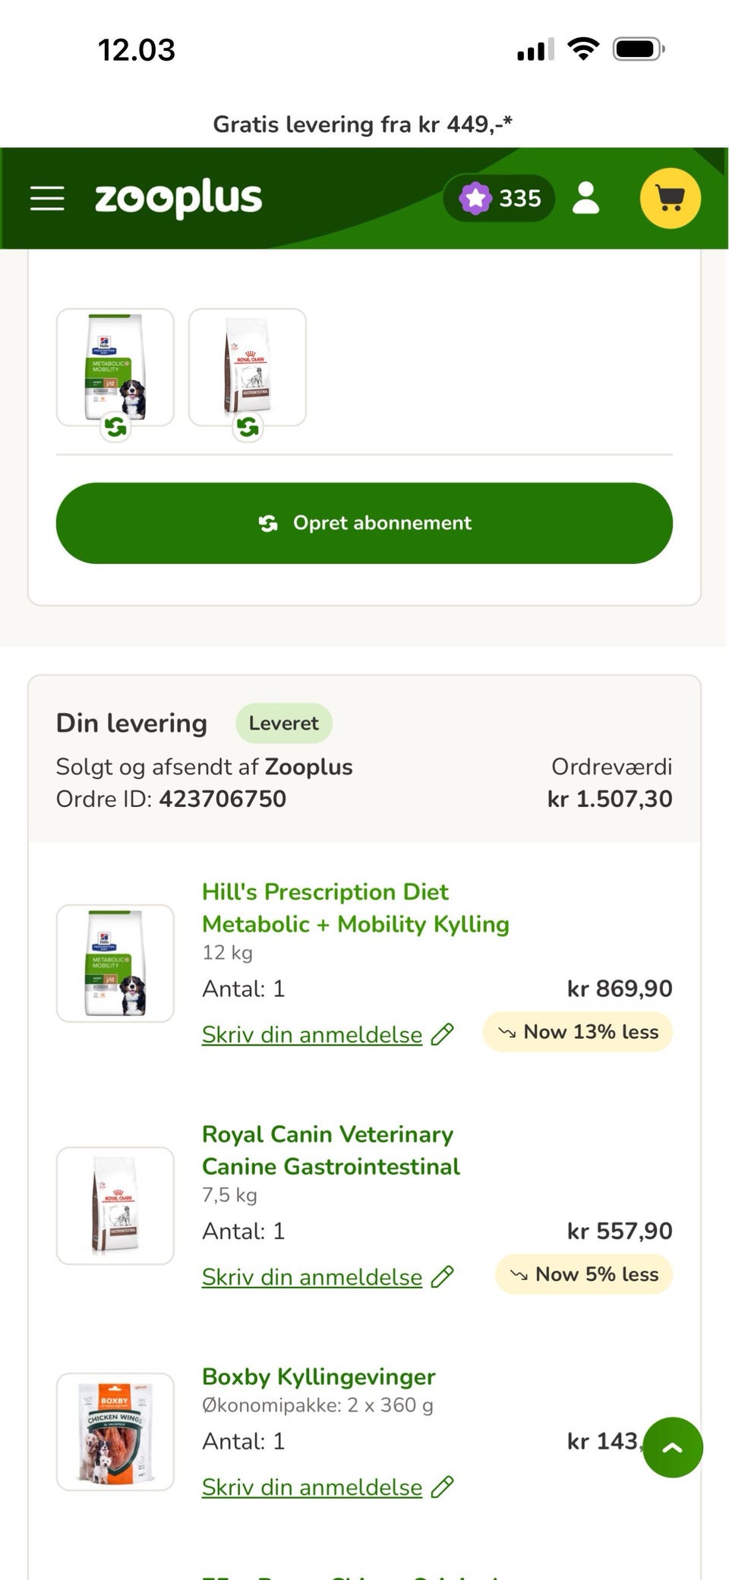
Task: Tap Boxby Chicken Wings product image
Action: [x=115, y=1431]
